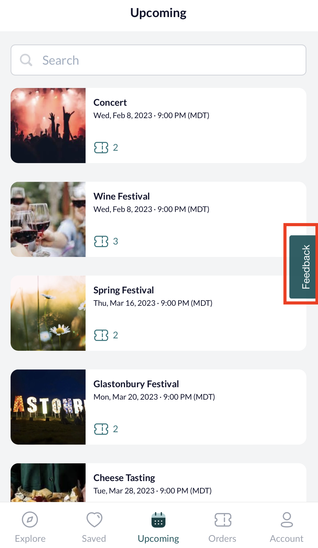Screen dimensions: 318x548
Task: Focus the Search input field
Action: tap(158, 60)
